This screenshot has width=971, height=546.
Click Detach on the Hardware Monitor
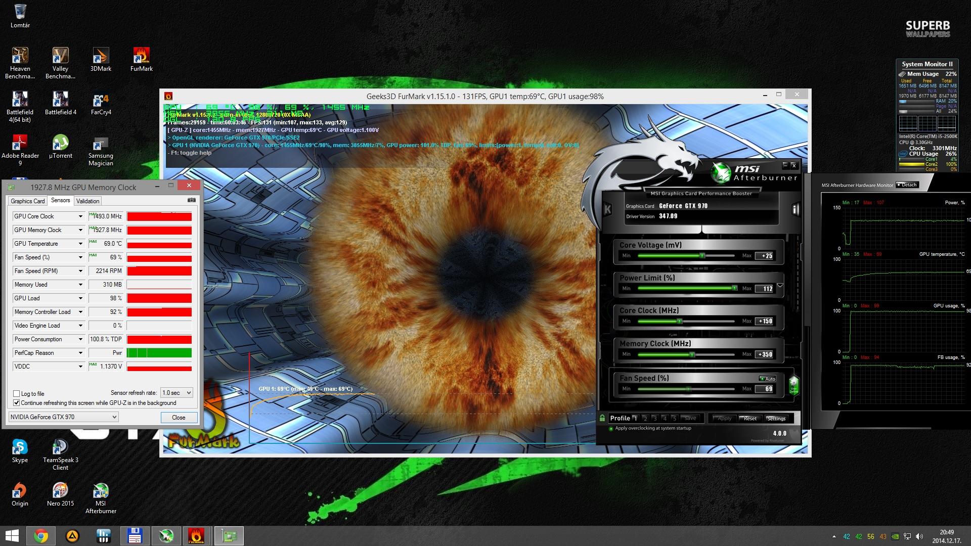point(907,185)
